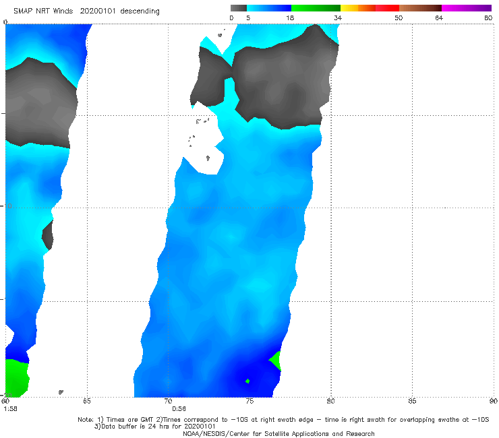Viewport: 499px width, 438px height.
Task: Click the swath time label '0:58'
Action: 179,409
